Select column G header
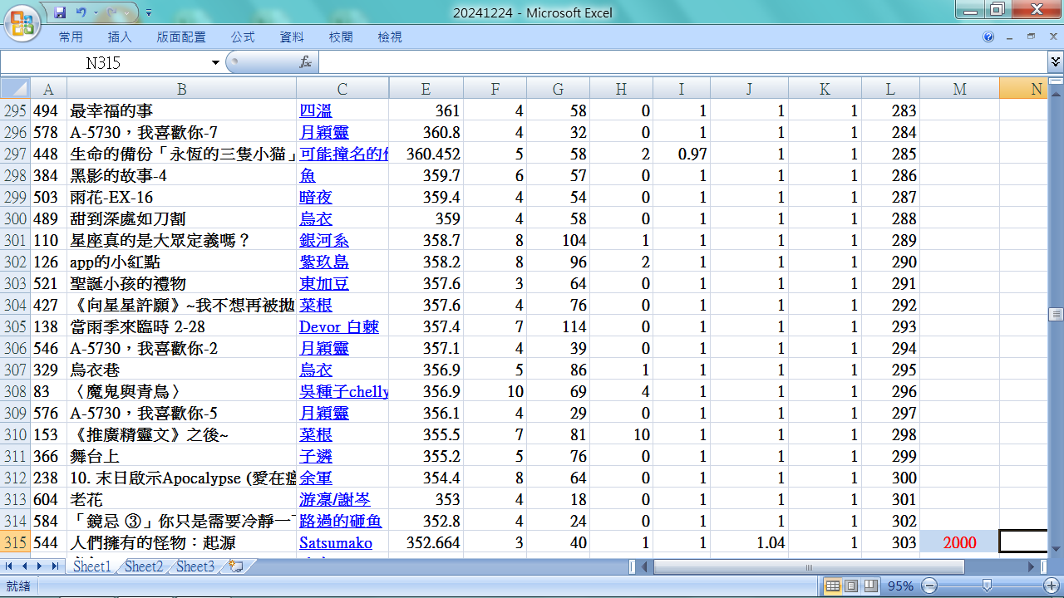 click(x=558, y=89)
